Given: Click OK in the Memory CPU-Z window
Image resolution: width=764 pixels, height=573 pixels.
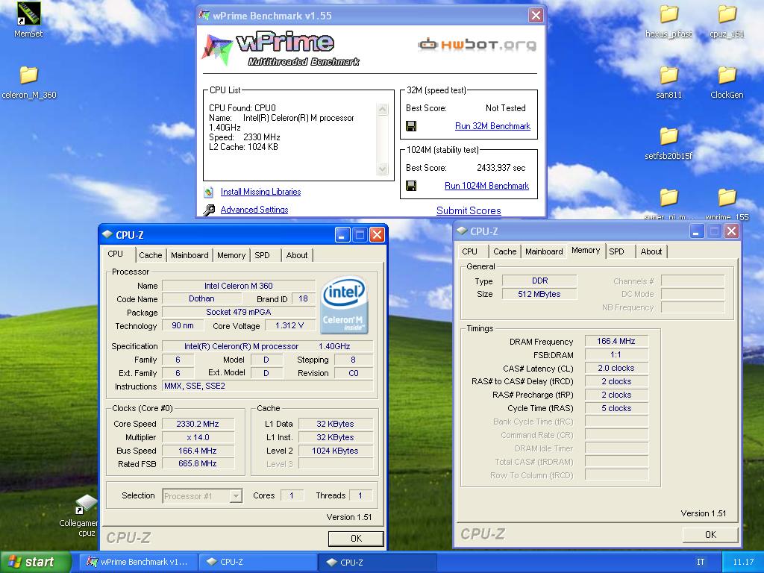Looking at the screenshot, I should pos(710,534).
